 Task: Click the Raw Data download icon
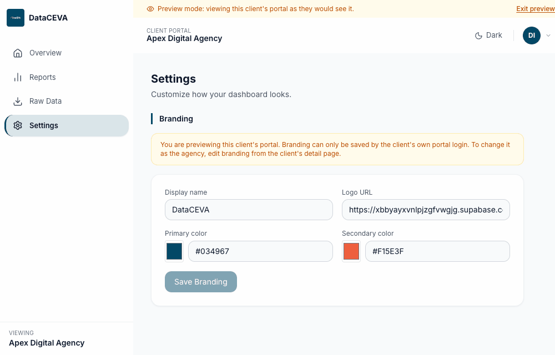click(18, 101)
